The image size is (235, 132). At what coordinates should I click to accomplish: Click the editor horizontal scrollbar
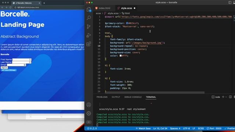coord(155,92)
